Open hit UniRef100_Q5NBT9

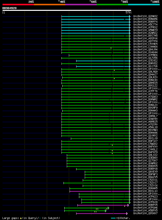[145, 30]
